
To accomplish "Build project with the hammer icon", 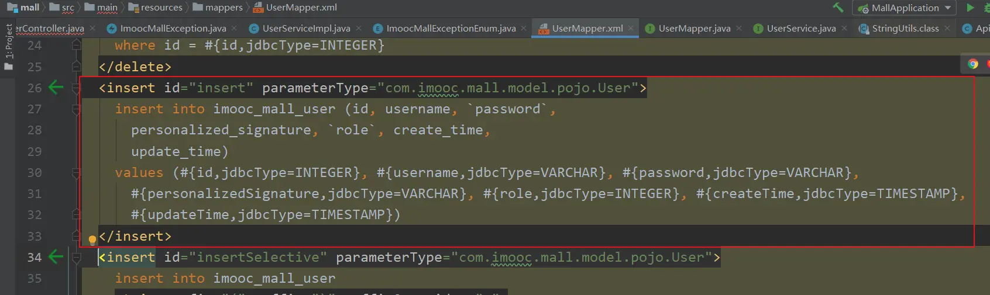I will tap(838, 8).
